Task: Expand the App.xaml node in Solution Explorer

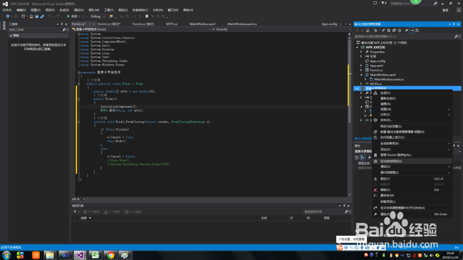Action: (x=361, y=66)
